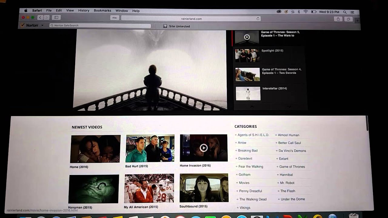388x218 pixels.
Task: Click the menu bar clock Wed 9:23 PM
Action: pos(329,12)
